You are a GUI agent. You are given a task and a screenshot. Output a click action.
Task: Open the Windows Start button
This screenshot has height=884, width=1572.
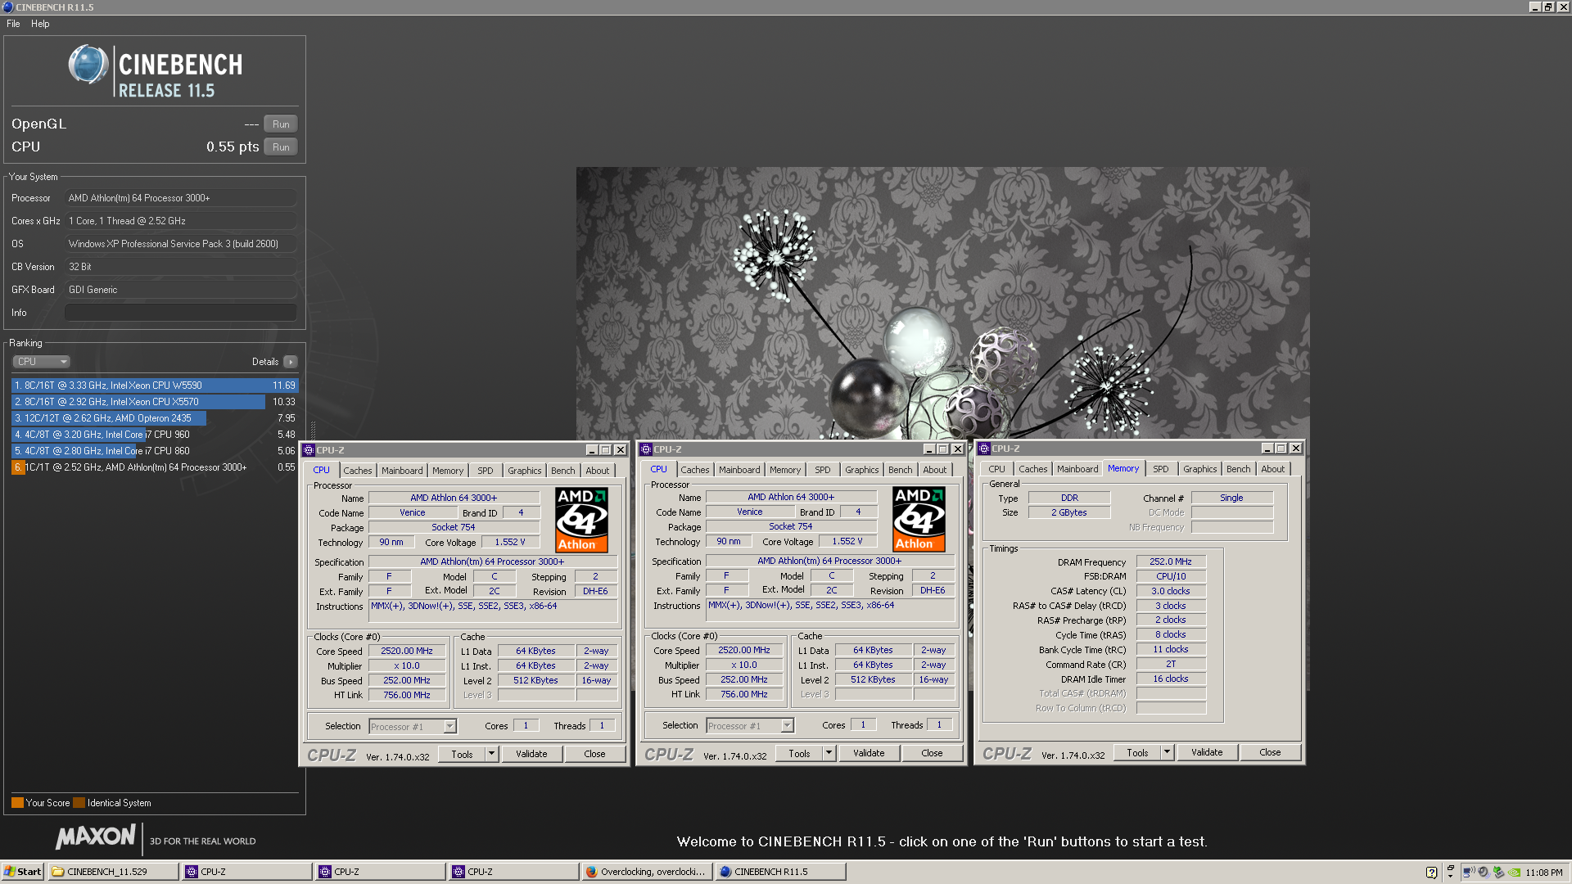(22, 872)
